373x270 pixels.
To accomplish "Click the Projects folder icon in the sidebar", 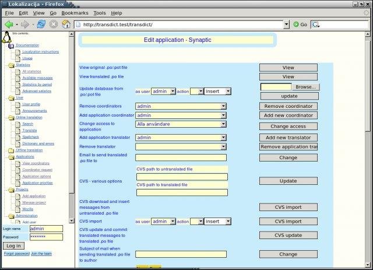I will click(11, 190).
